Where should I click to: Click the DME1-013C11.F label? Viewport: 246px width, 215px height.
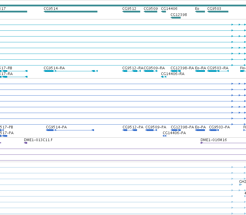pos(38,140)
